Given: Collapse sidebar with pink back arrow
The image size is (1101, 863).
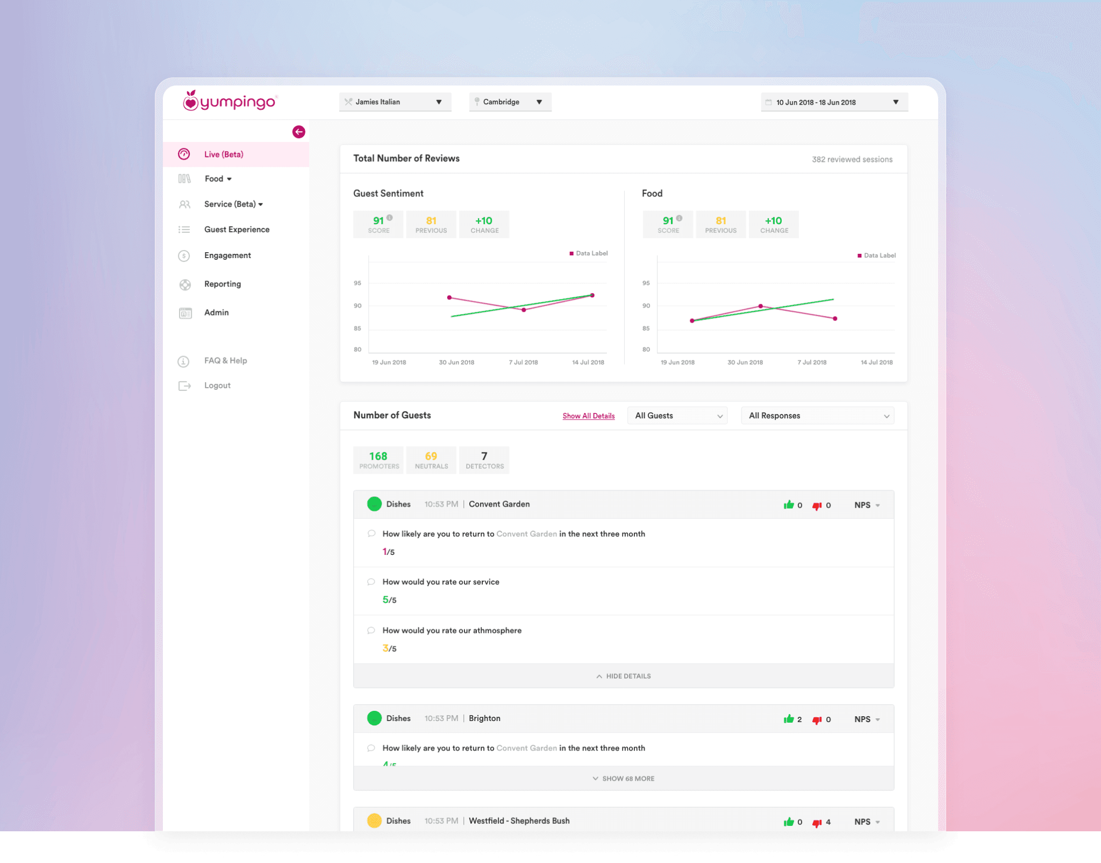Looking at the screenshot, I should (x=299, y=132).
